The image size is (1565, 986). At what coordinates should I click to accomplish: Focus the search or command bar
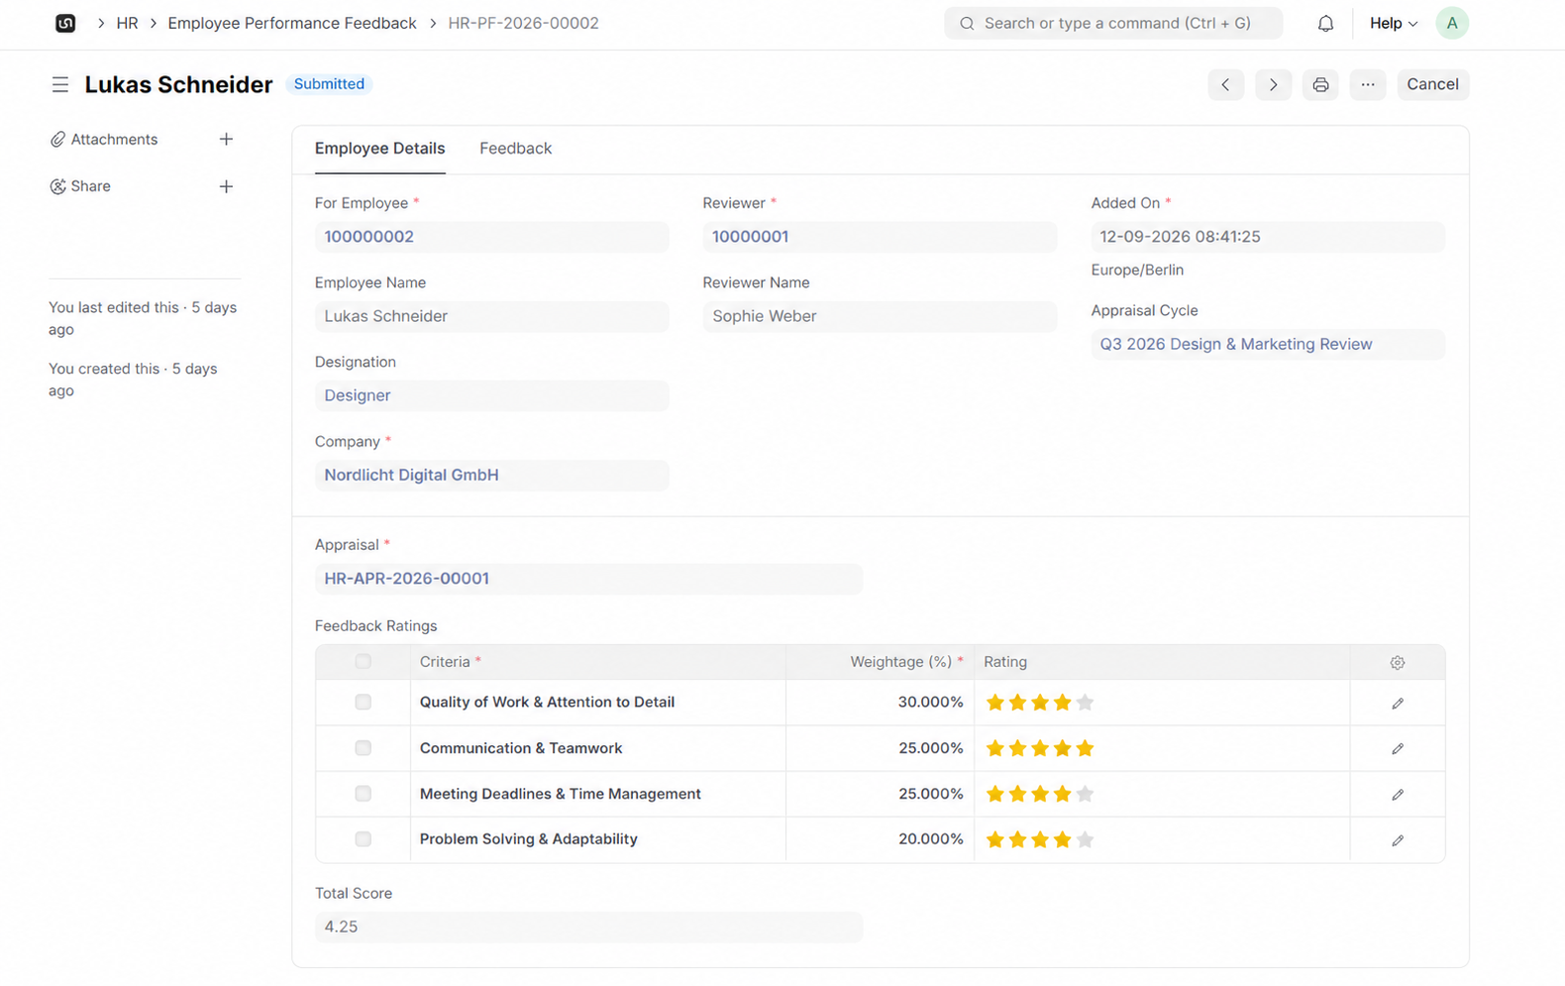(1112, 23)
